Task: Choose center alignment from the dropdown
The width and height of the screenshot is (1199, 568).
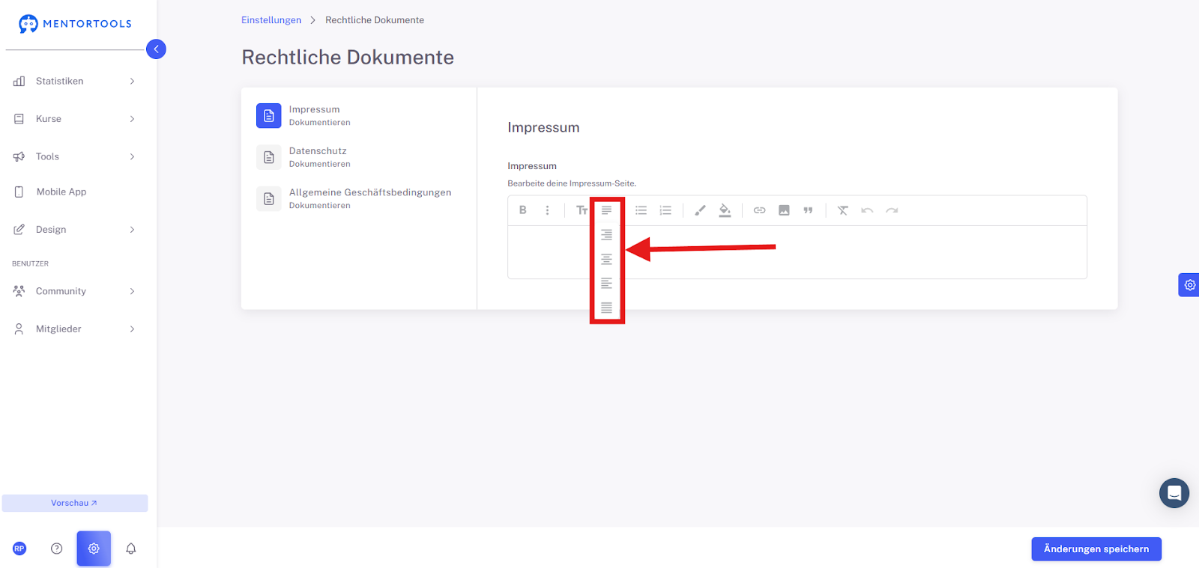Action: click(606, 260)
